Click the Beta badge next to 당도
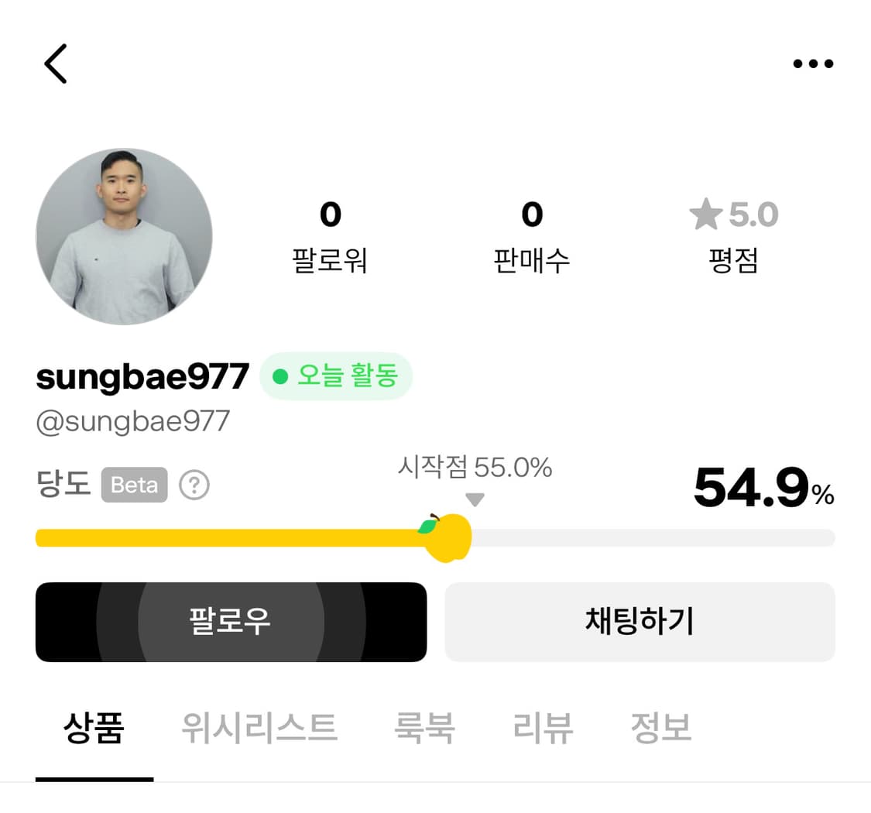Viewport: 871px width, 813px height. click(x=134, y=485)
